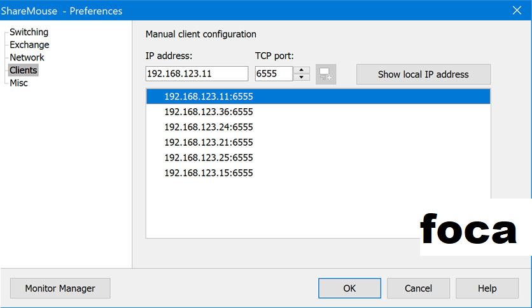Select the Clients preferences page
Viewport: 532px width, 308px height.
pos(23,70)
